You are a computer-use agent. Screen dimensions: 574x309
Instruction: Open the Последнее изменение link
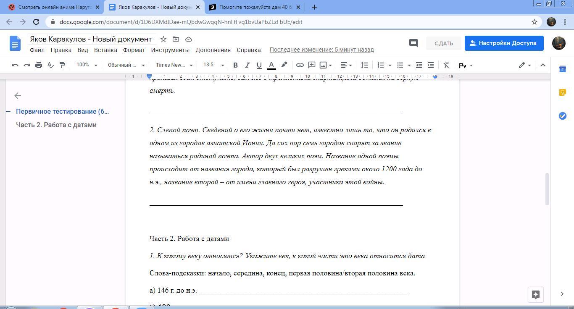pyautogui.click(x=321, y=50)
